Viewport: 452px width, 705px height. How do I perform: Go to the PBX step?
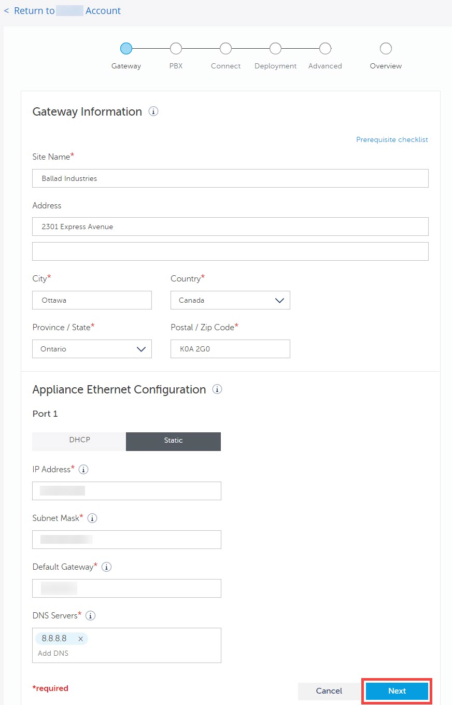point(176,48)
